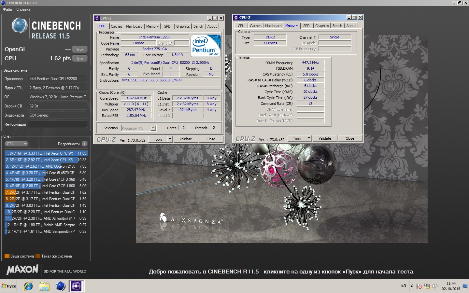Switch to Memory tab in left CPU-Z
This screenshot has height=293, width=469.
pyautogui.click(x=152, y=26)
